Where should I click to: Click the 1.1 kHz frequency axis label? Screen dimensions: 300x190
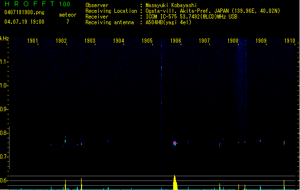coord(4,62)
